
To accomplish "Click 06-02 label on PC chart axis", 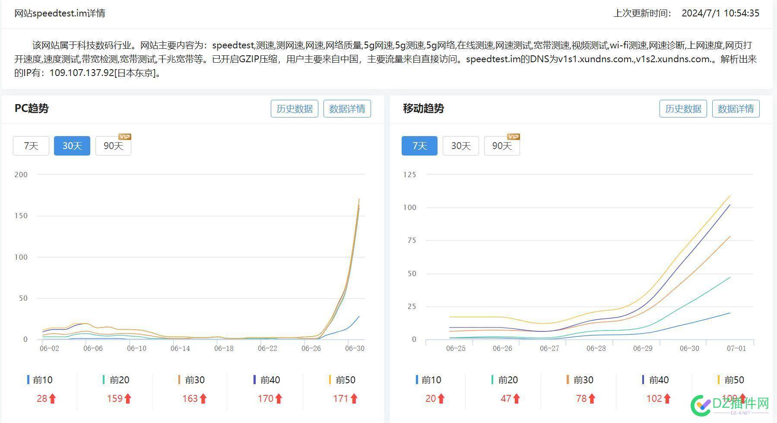I will (x=49, y=348).
